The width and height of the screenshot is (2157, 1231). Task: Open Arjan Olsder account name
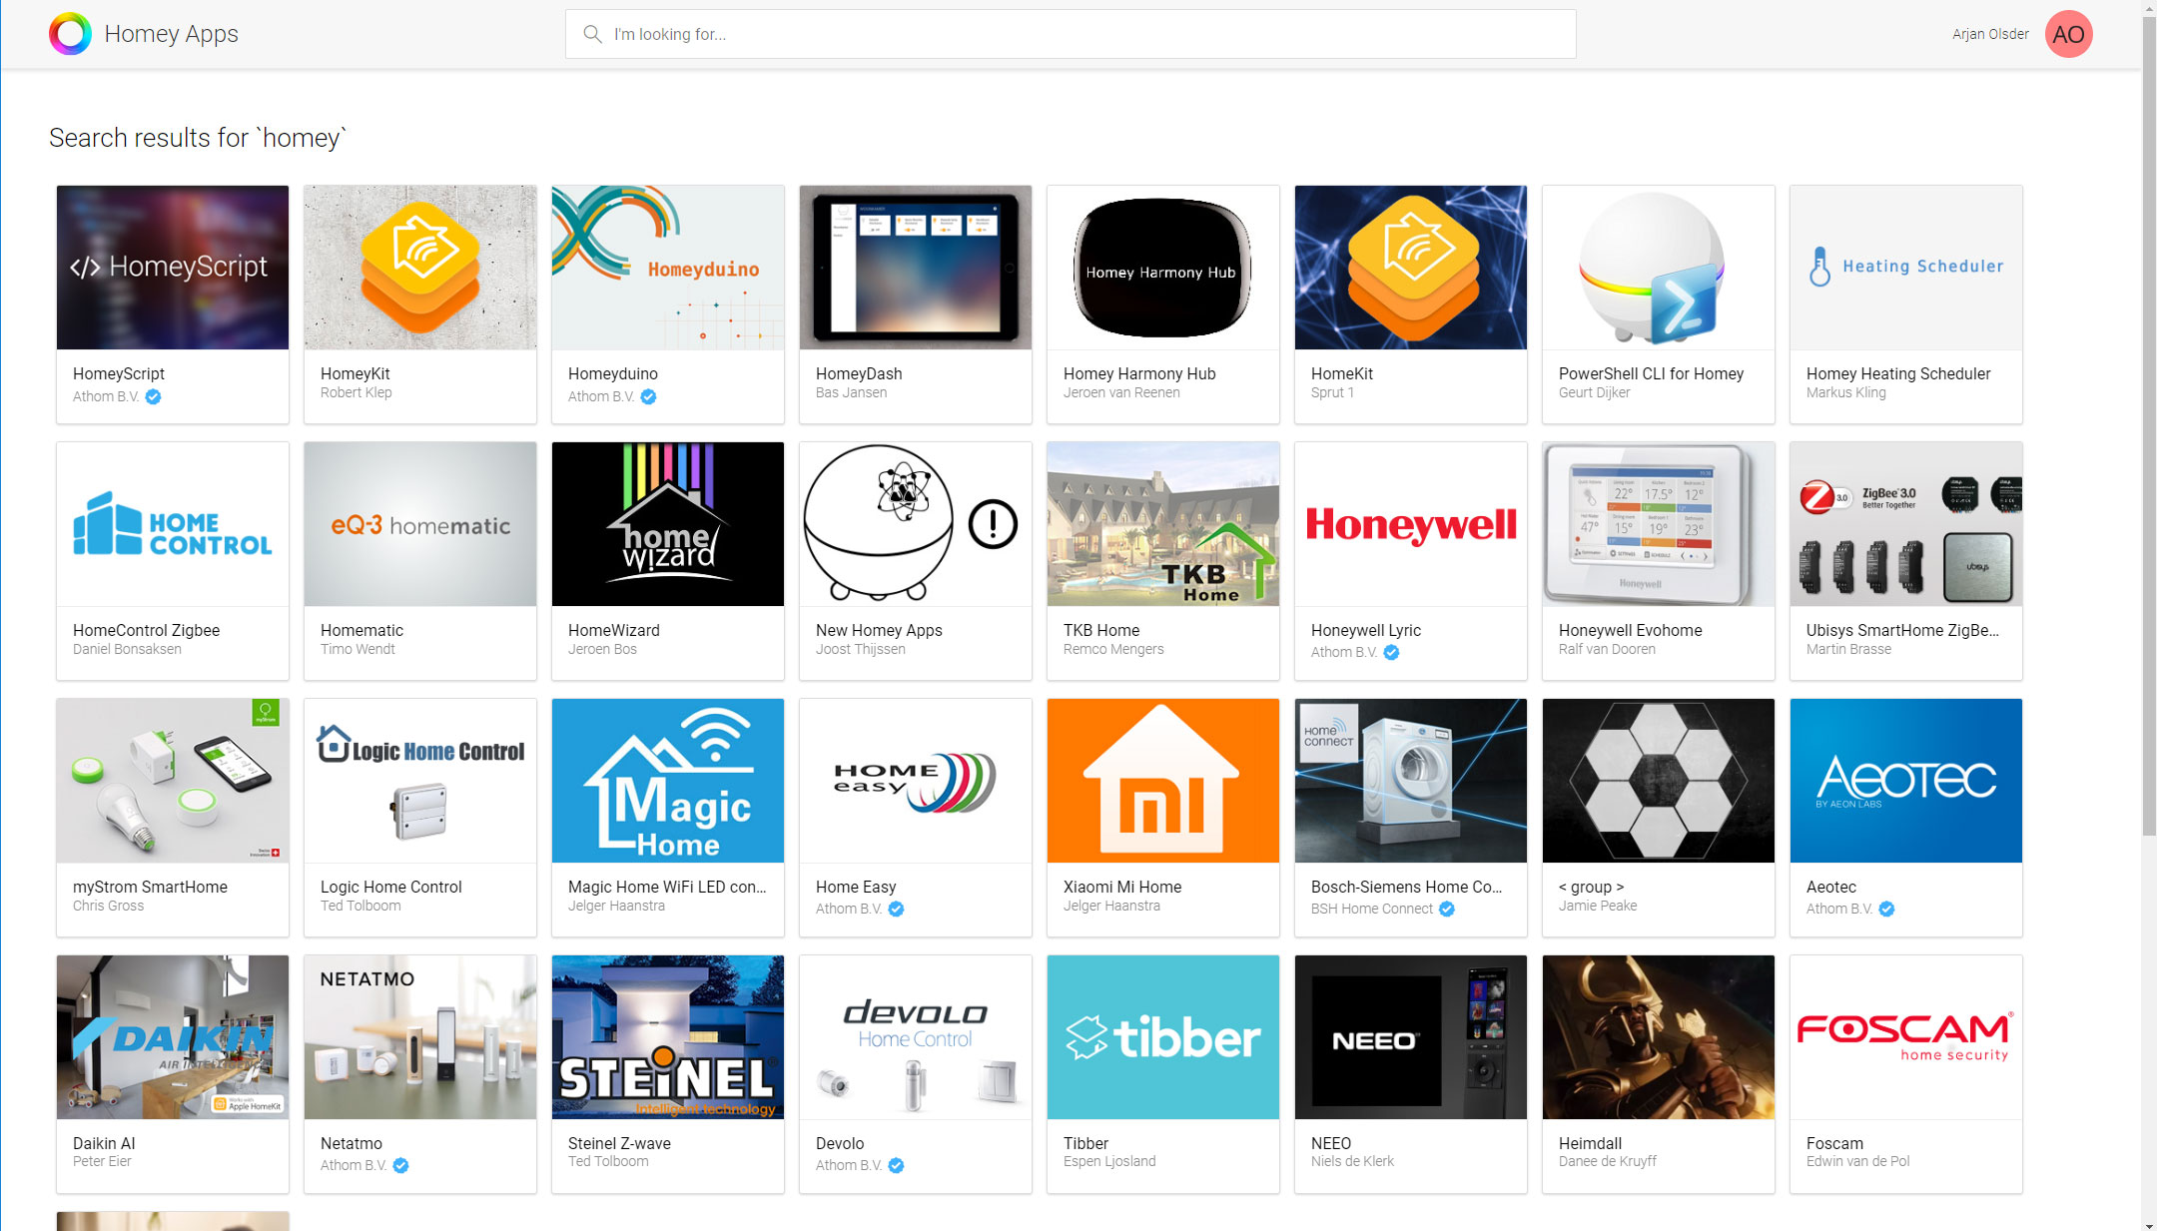[1990, 34]
